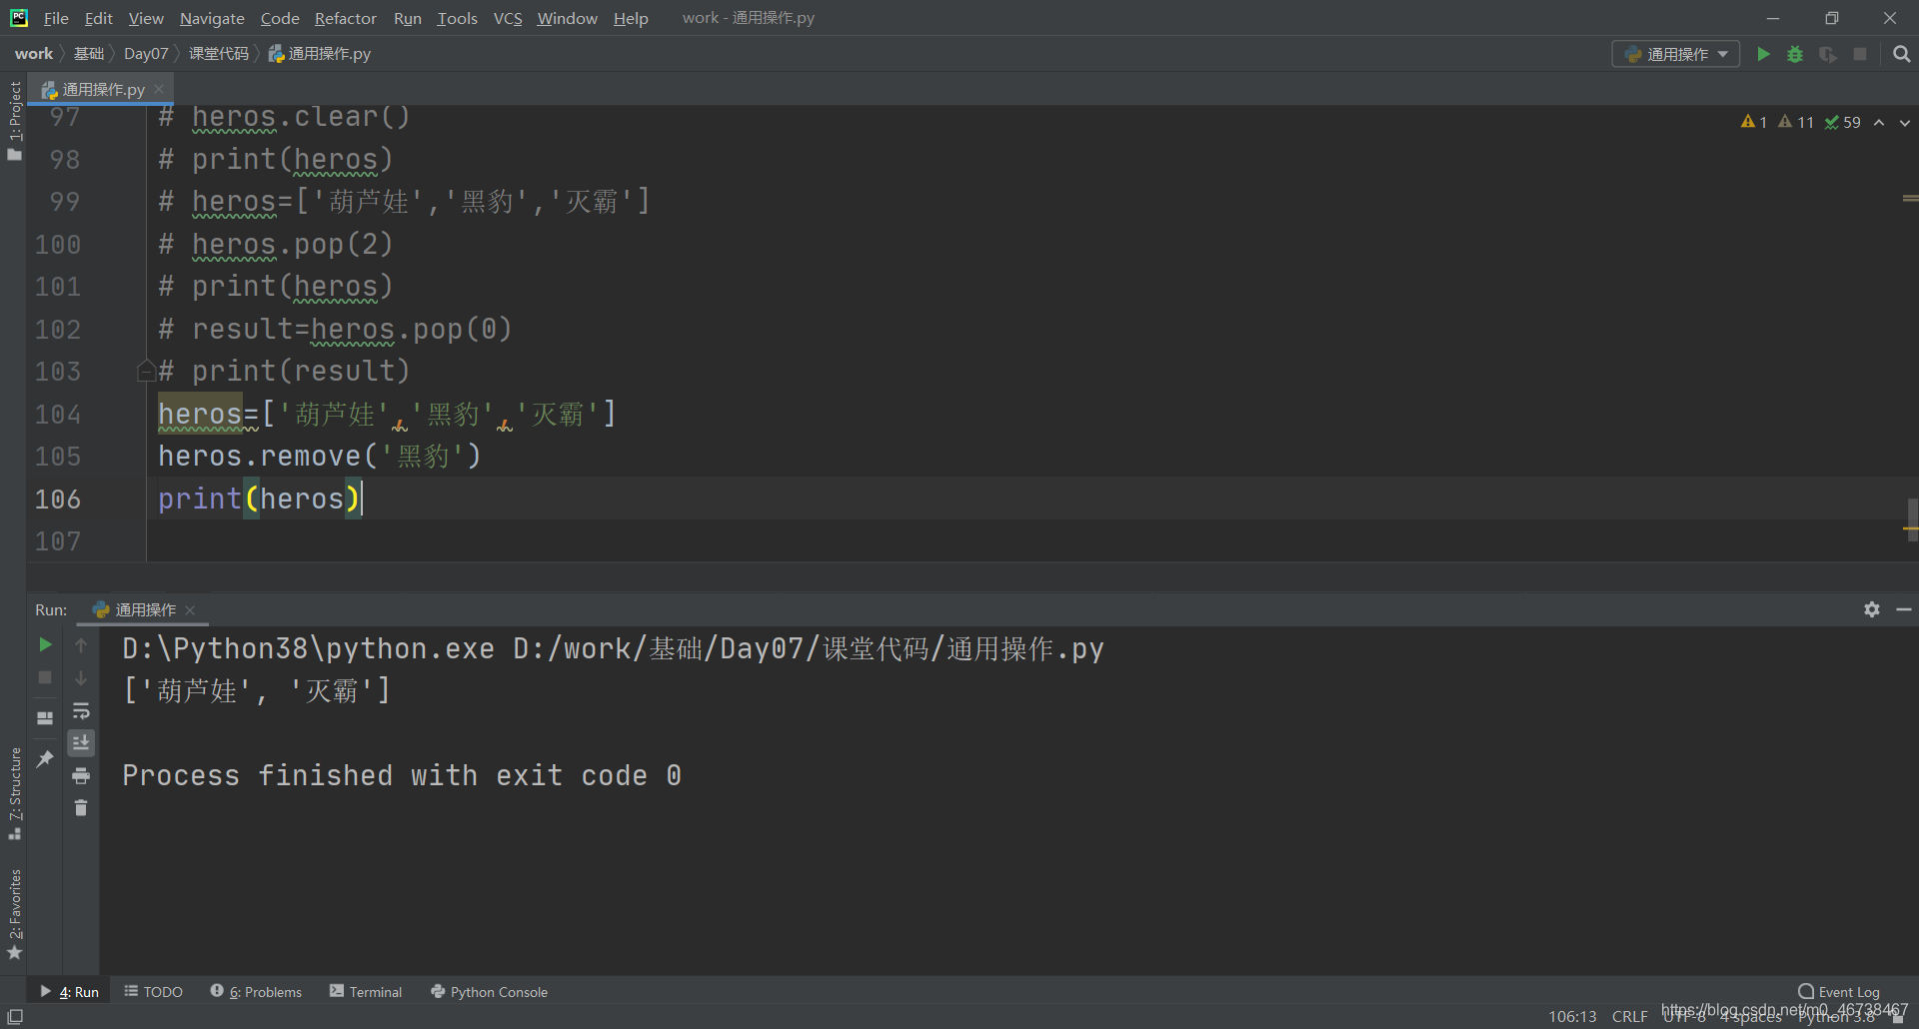Image resolution: width=1919 pixels, height=1029 pixels.
Task: Pin the Run tab
Action: click(x=45, y=759)
